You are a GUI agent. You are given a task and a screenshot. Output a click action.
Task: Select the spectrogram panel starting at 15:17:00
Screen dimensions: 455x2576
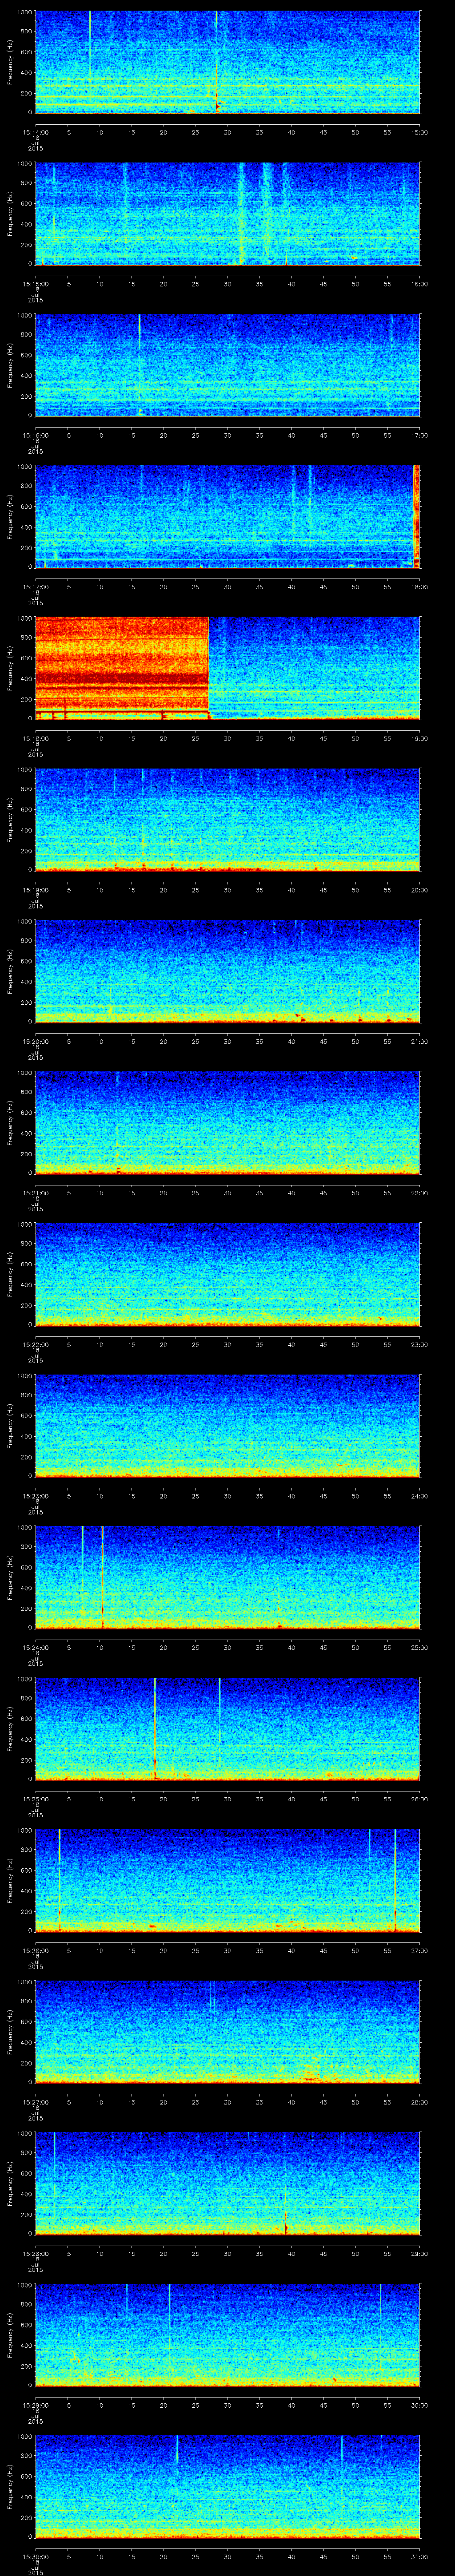pyautogui.click(x=228, y=516)
